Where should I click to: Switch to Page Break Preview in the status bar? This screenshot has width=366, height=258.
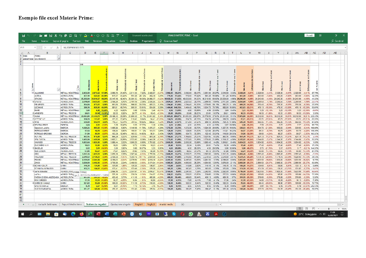314,209
